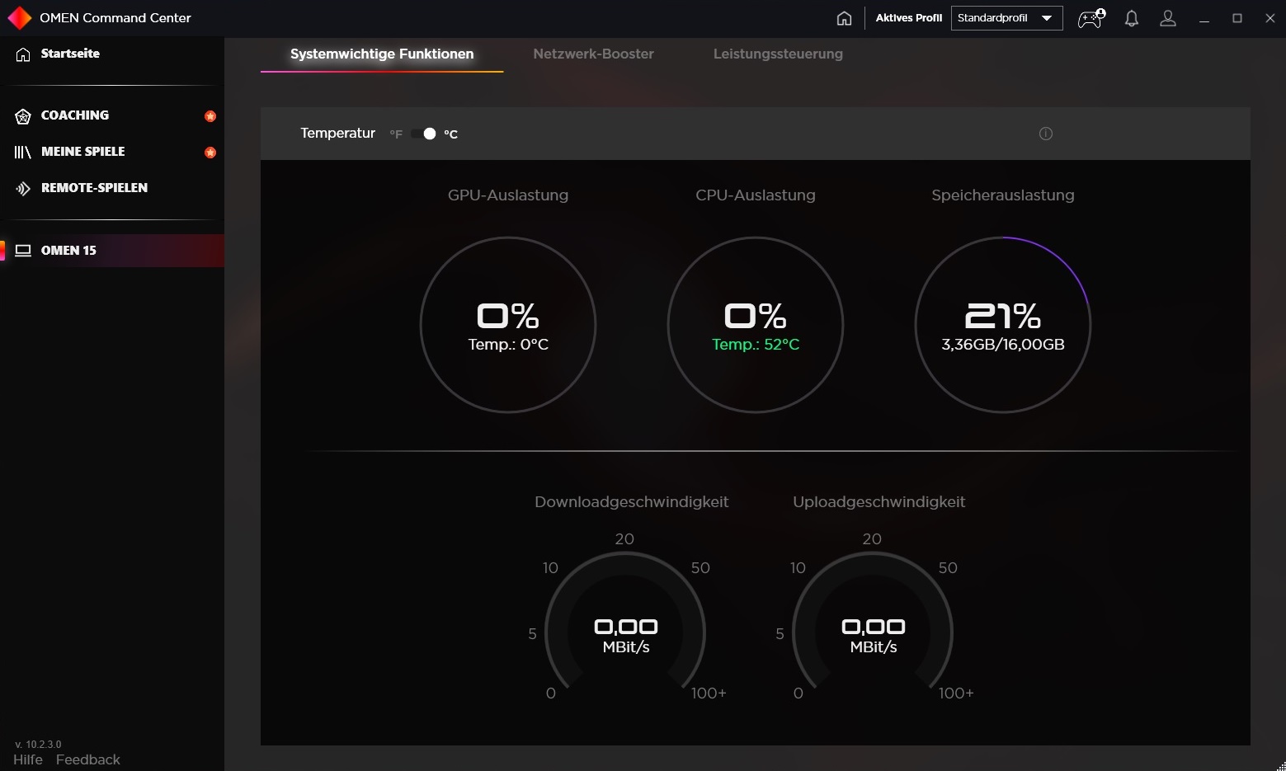This screenshot has width=1286, height=771.
Task: Click the OMEN diamond logo icon
Action: click(19, 17)
